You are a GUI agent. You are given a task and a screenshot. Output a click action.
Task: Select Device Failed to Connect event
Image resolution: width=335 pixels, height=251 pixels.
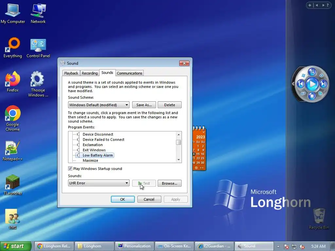click(x=103, y=139)
